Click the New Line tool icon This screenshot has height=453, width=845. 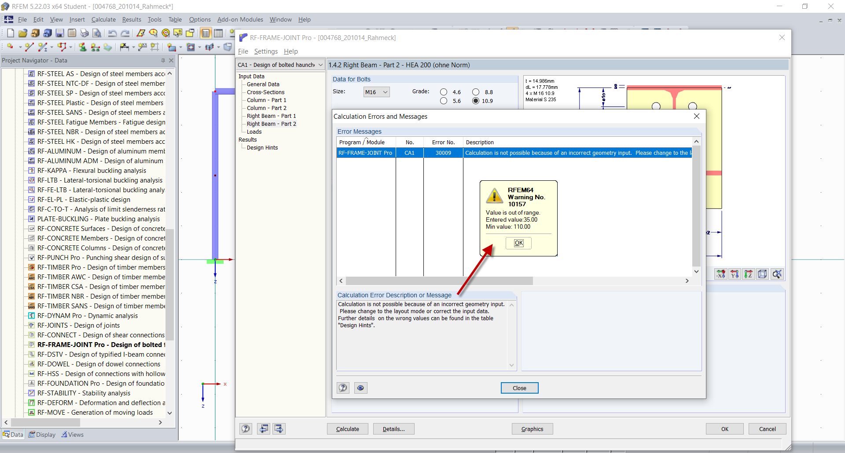coord(29,47)
